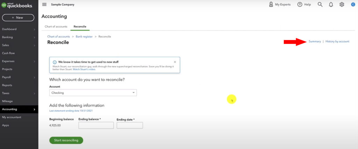Open Reports in sidebar

coord(7,85)
